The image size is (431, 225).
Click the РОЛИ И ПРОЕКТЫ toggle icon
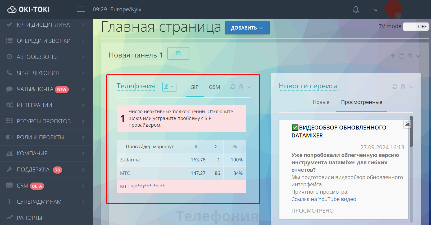coord(10,137)
